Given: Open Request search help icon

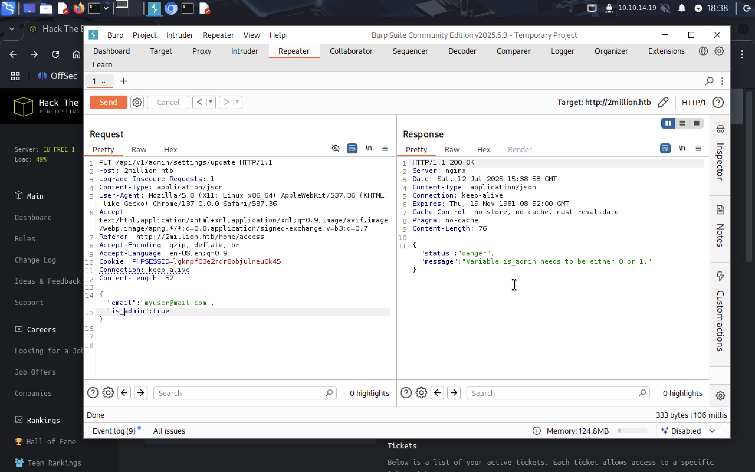Looking at the screenshot, I should tap(93, 393).
